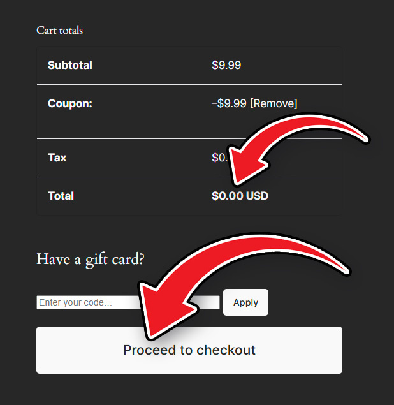Click the blank space beneath the Coupon label
Screen dimensions: 394x405
point(70,124)
